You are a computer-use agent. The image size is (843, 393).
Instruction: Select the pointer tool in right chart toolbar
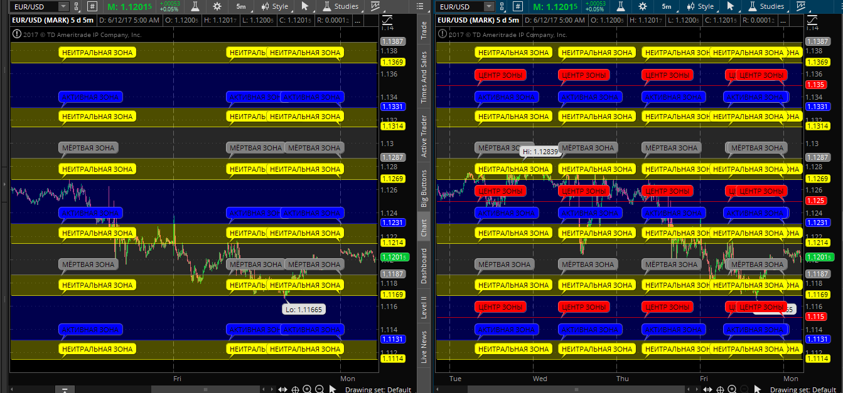731,6
